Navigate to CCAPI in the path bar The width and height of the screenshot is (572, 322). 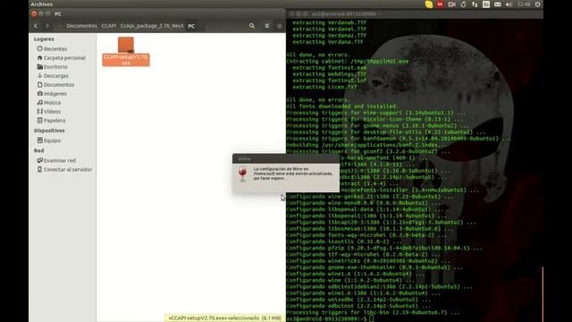click(x=109, y=26)
